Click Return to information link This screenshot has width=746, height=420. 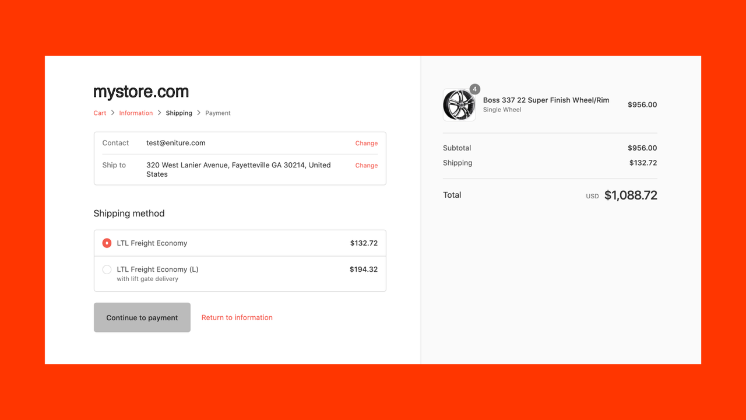pyautogui.click(x=237, y=317)
